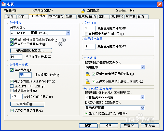This screenshot has width=164, height=131.
Task: Click 临时文件的扩展名 input field
Action: click(17, 96)
